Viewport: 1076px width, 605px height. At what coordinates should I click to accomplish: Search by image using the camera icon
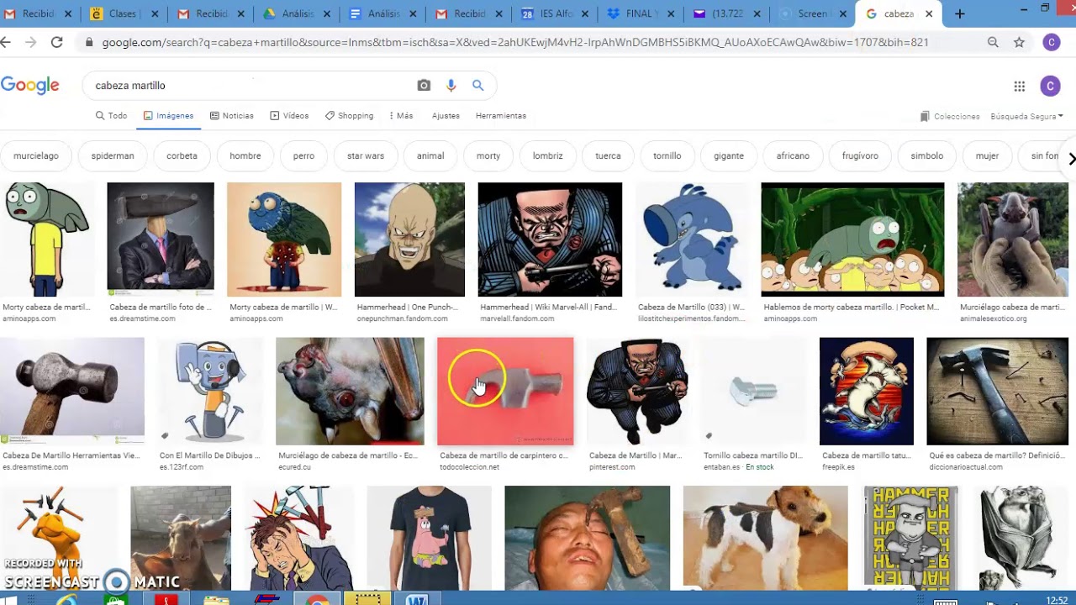[x=424, y=85]
